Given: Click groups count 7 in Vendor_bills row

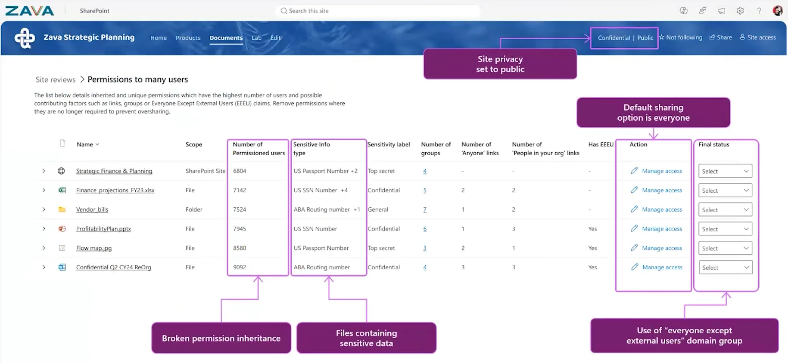Looking at the screenshot, I should 425,209.
